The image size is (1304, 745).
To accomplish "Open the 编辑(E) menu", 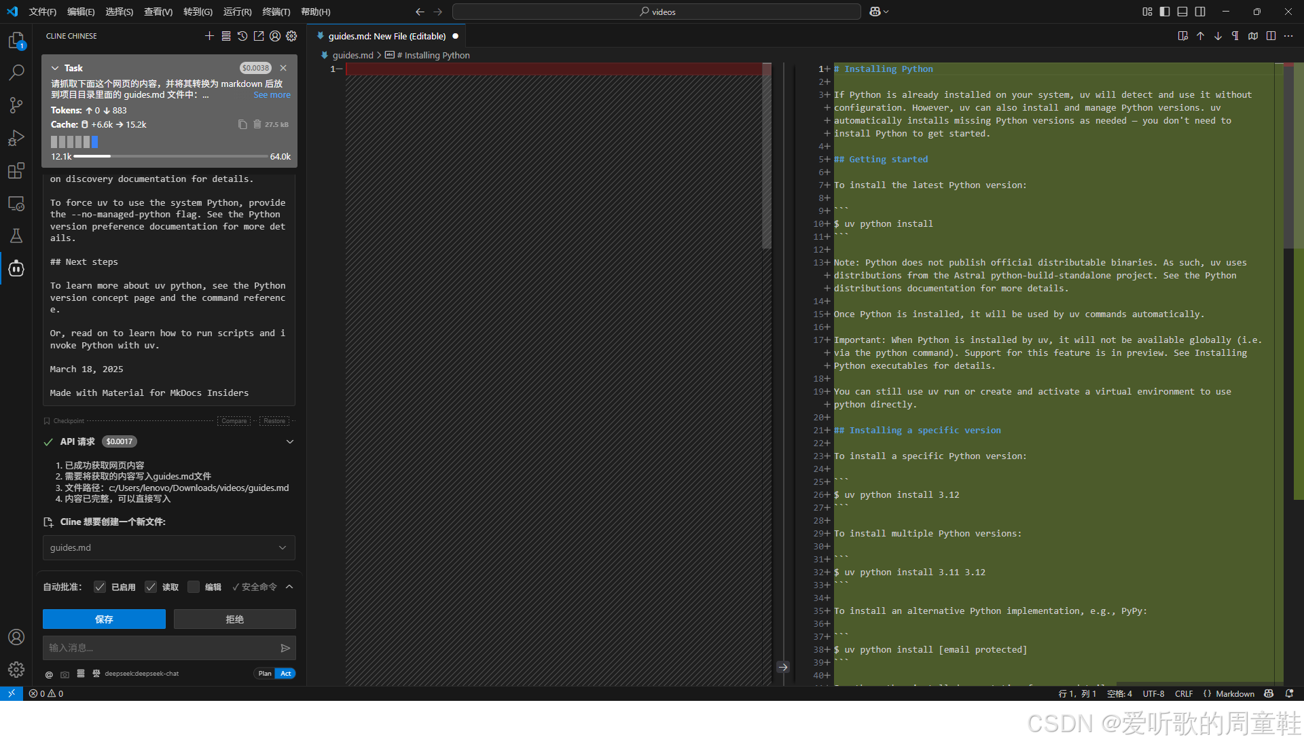I will click(x=81, y=12).
